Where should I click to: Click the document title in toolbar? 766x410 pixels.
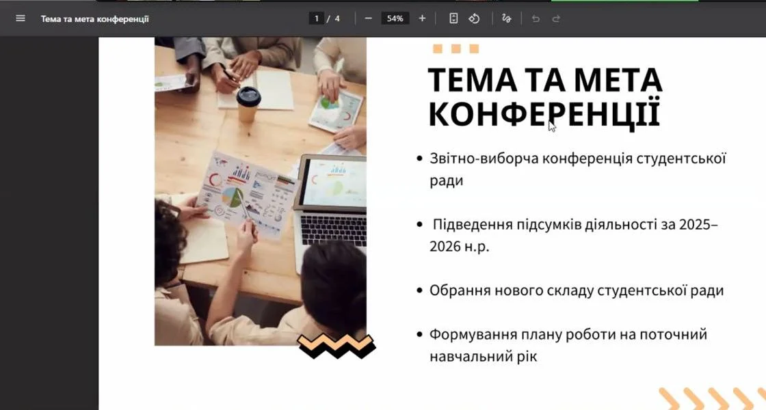coord(94,18)
